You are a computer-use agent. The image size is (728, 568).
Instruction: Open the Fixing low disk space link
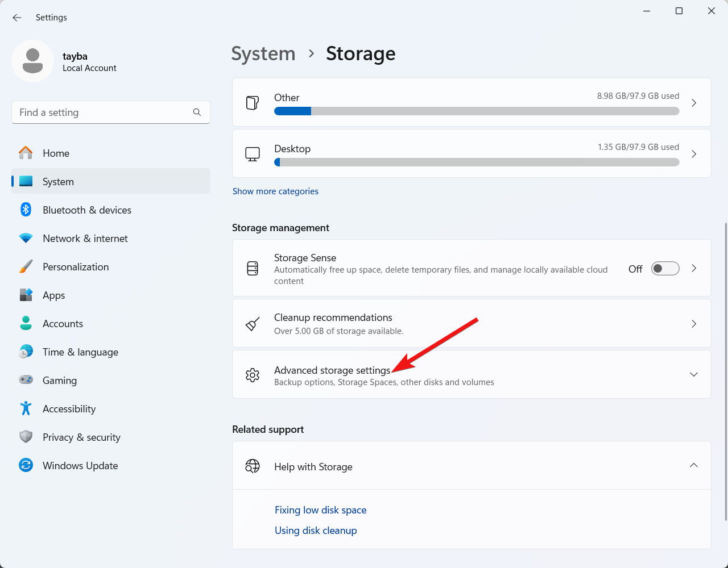(x=320, y=510)
